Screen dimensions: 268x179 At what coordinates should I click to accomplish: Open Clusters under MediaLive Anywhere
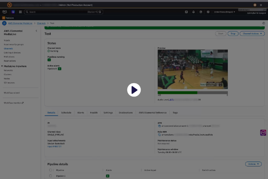click(8, 74)
